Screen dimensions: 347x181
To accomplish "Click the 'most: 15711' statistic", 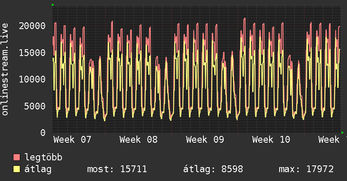I will (x=117, y=169).
